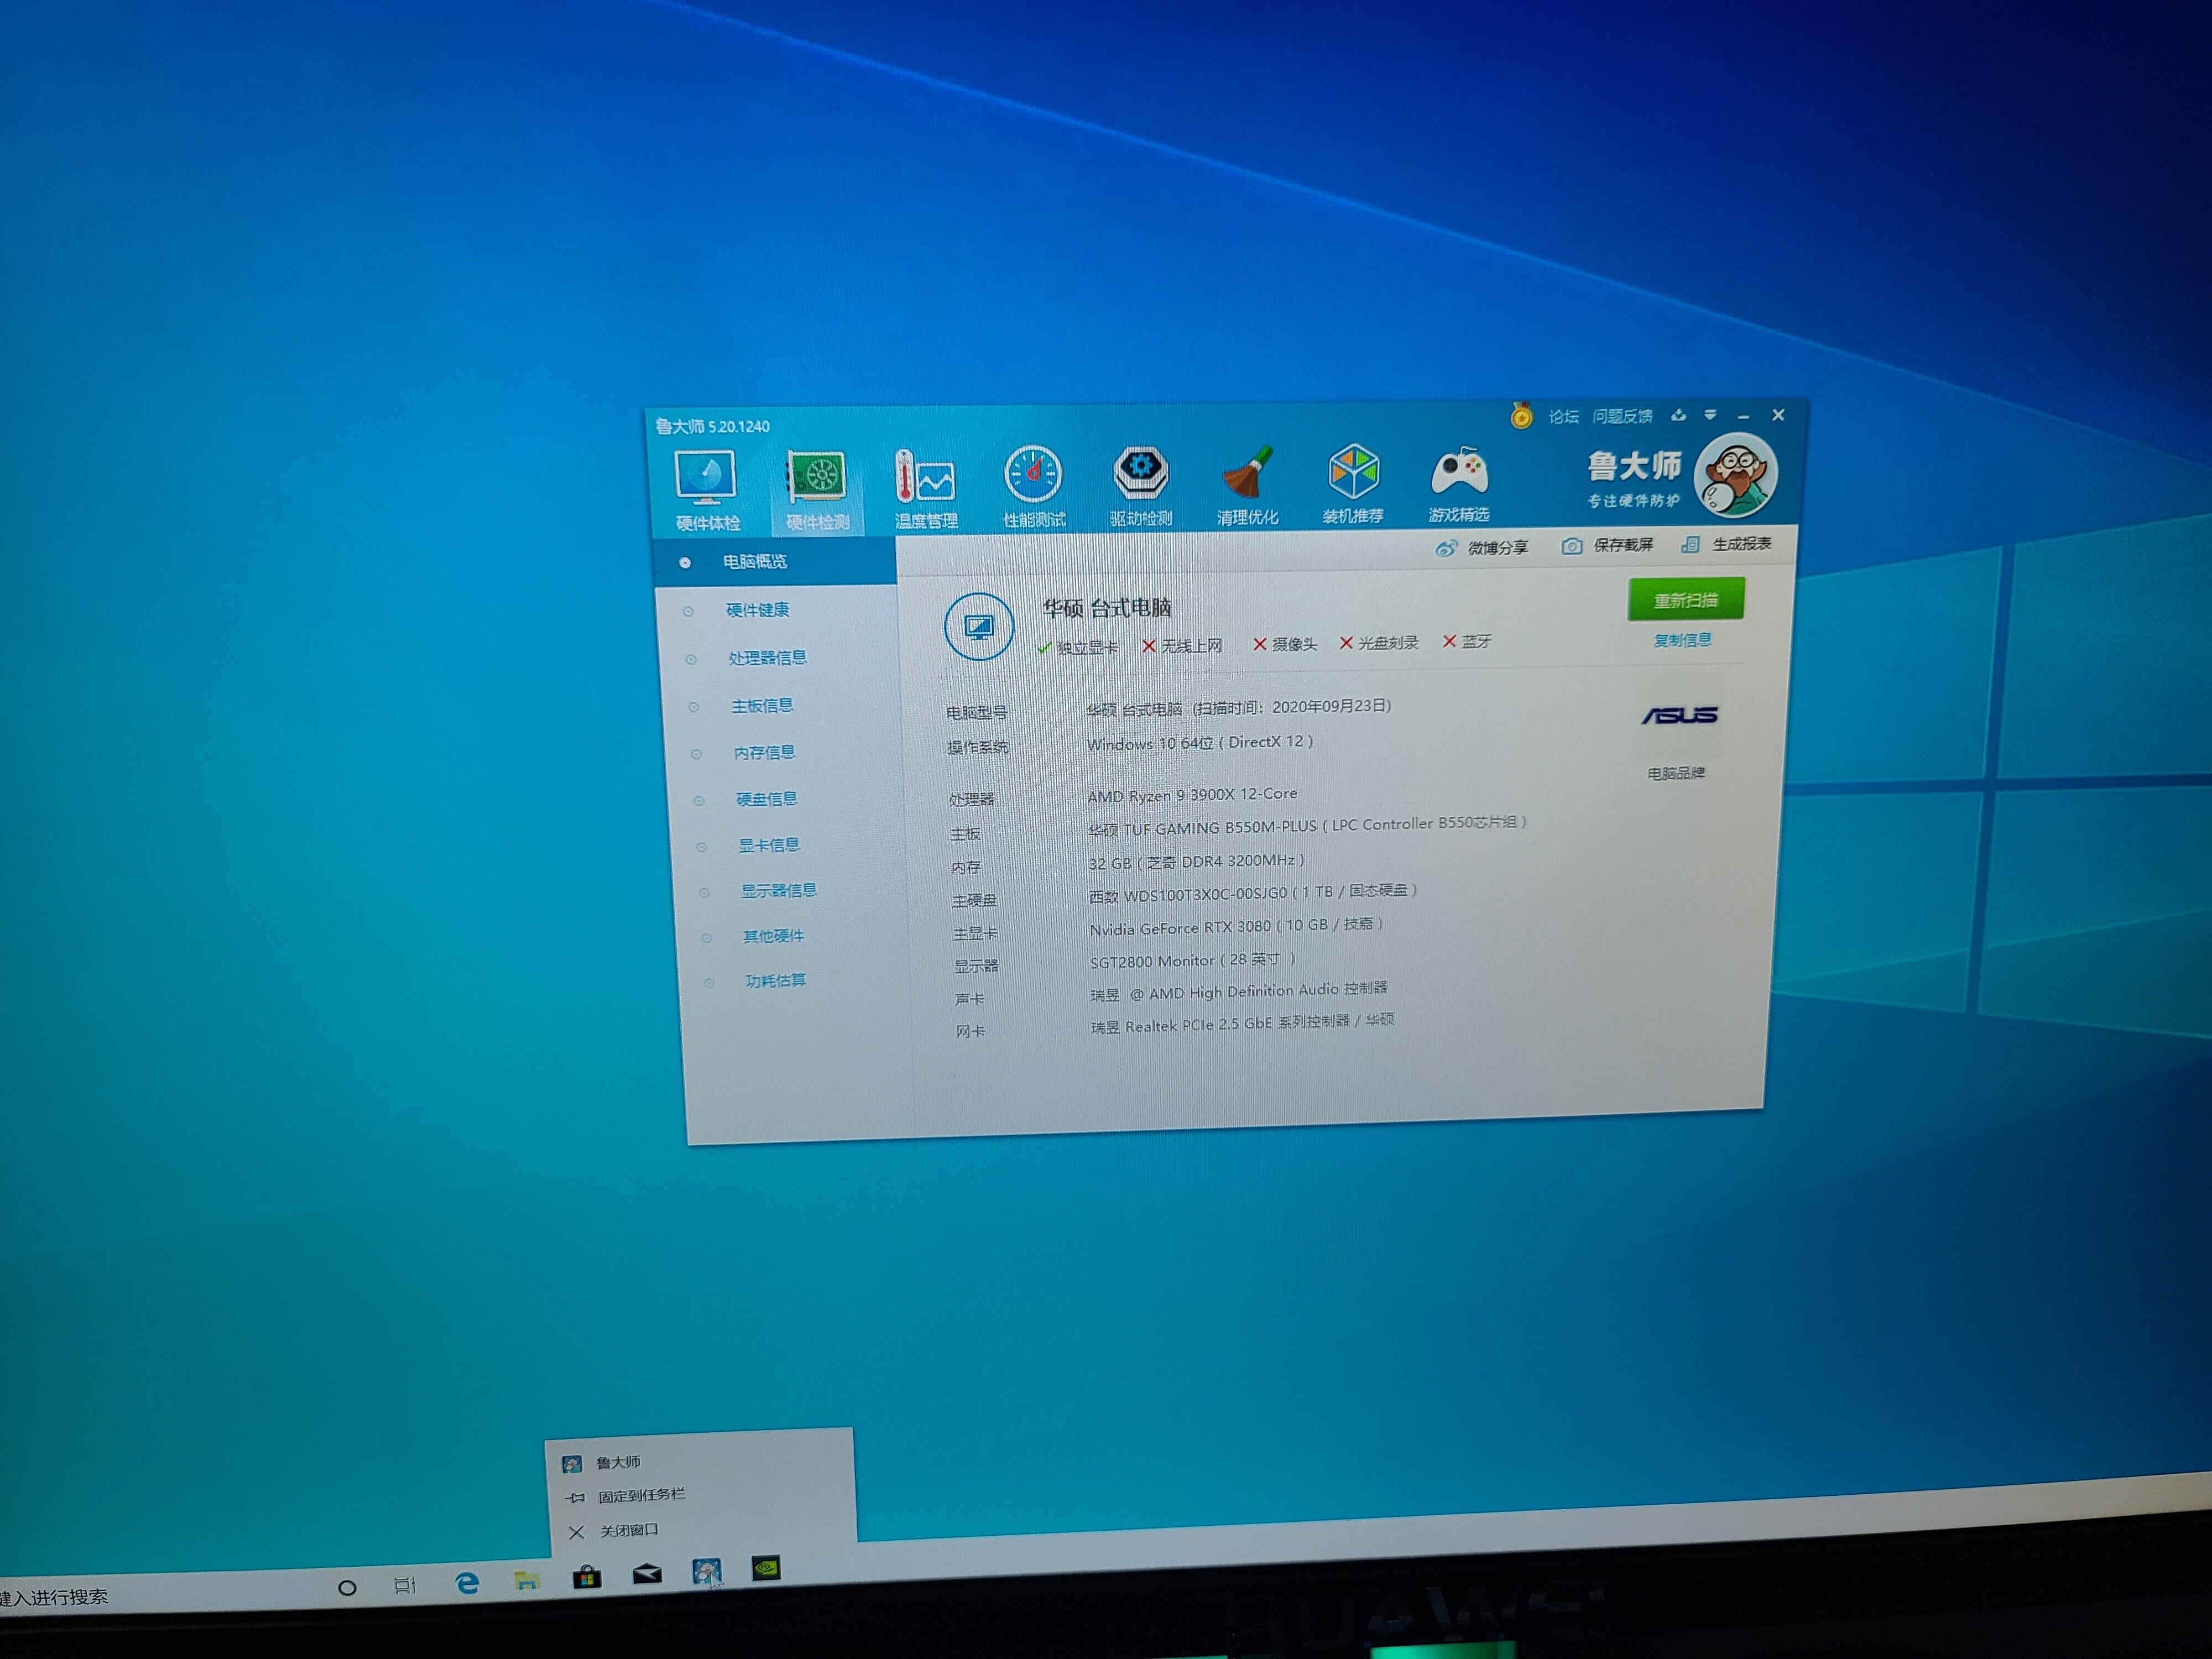
Task: Click 问题反馈 feedback link in title bar
Action: [x=1622, y=416]
